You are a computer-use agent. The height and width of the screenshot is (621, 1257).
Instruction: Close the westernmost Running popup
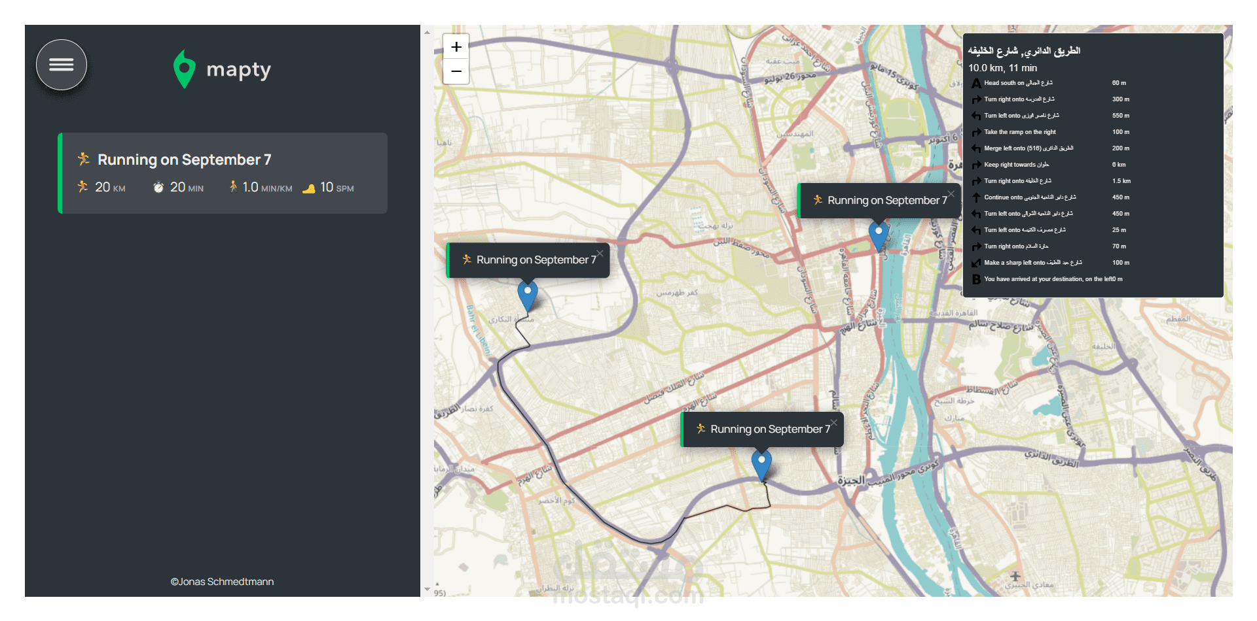tap(600, 254)
